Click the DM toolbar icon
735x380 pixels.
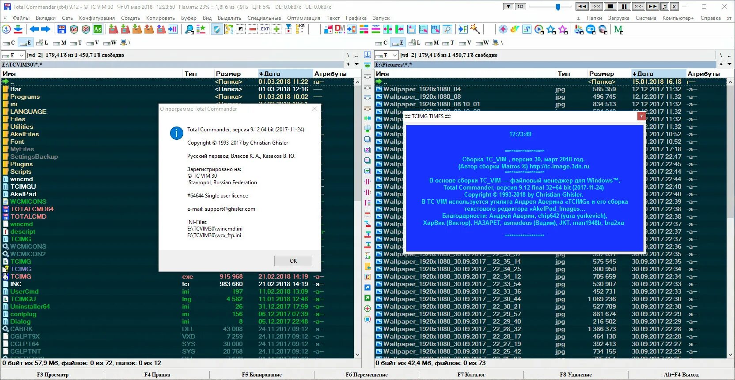point(340,29)
